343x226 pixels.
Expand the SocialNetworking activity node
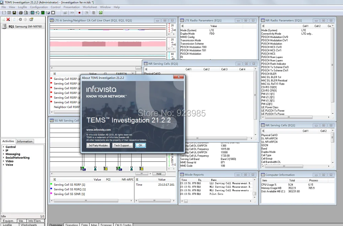3,158
